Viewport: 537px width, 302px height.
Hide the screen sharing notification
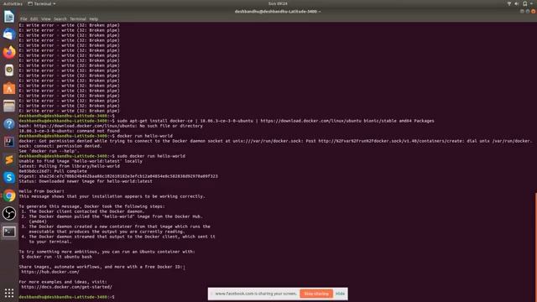[340, 294]
